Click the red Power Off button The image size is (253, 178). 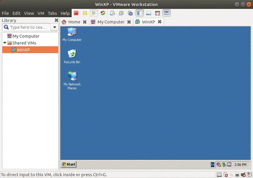(x=76, y=13)
